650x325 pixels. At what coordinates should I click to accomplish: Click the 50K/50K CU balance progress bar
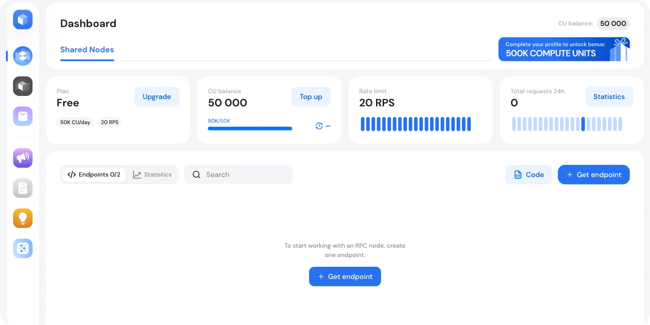[x=250, y=128]
